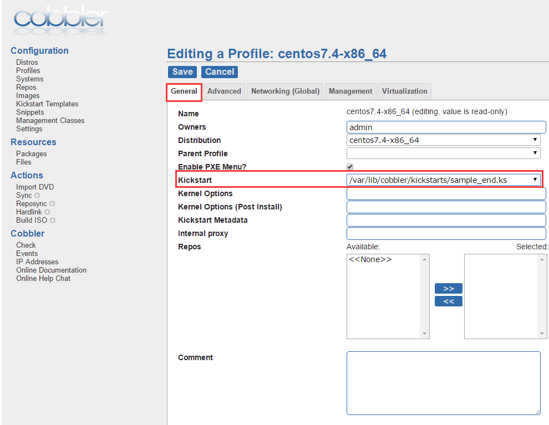
Task: Click the gear icon beside Build ISO
Action: [x=53, y=221]
